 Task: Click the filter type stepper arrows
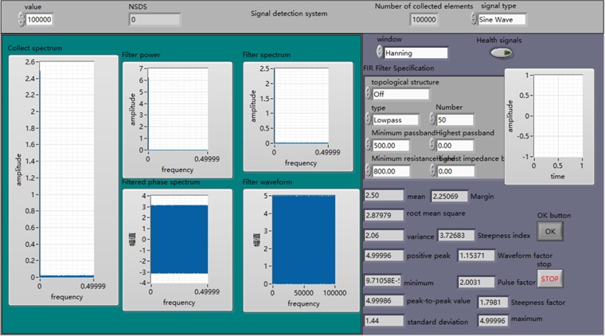(x=368, y=119)
